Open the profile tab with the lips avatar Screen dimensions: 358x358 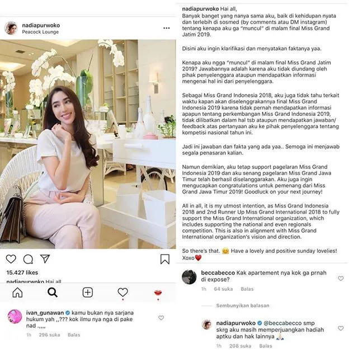[x=158, y=293]
